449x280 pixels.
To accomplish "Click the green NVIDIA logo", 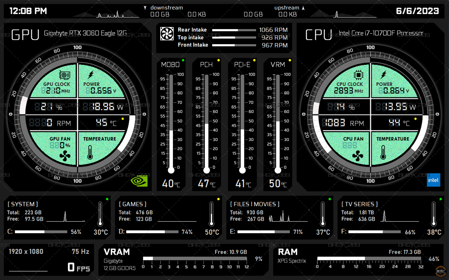I will coord(139,181).
